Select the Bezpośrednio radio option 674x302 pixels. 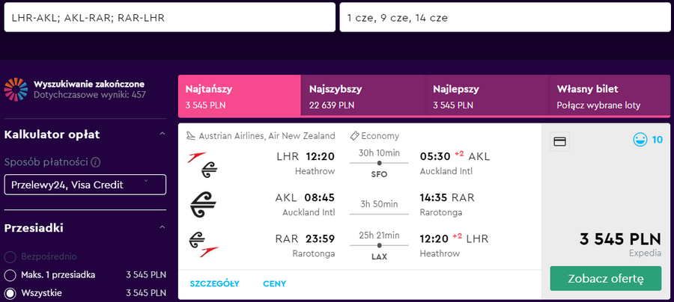(x=10, y=257)
